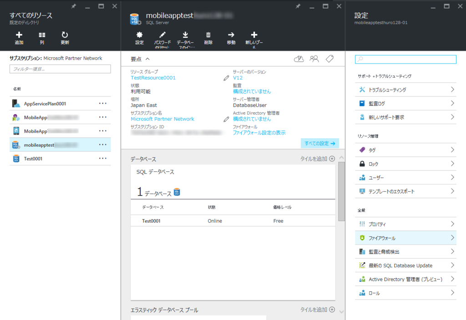Open トラブルシューティング settings item
This screenshot has height=320, width=466.
(x=405, y=90)
